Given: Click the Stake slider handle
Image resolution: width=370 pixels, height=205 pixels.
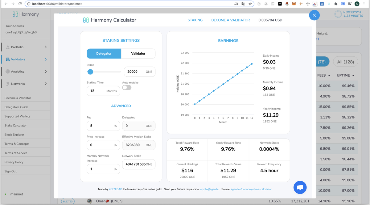Looking at the screenshot, I should 90,72.
